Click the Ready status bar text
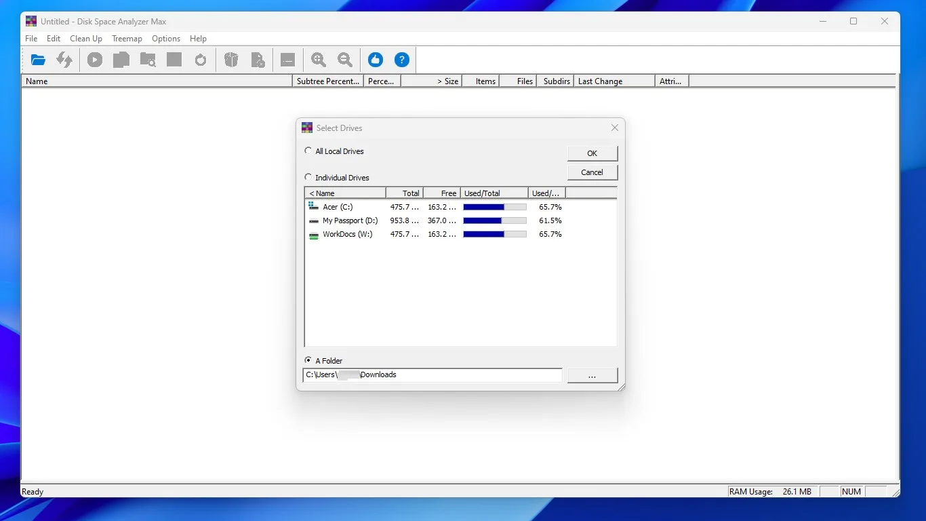 pos(33,492)
